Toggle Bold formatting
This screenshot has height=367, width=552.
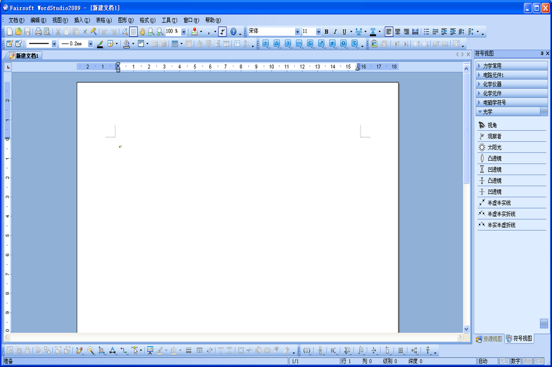tap(326, 32)
